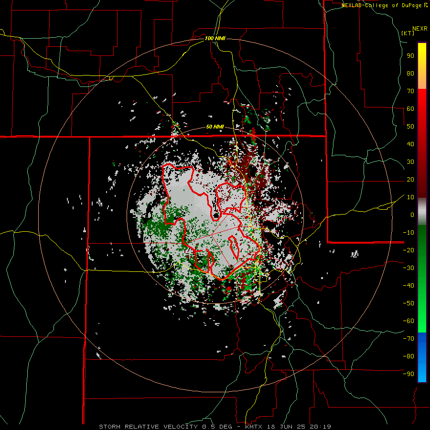Viewport: 430px width, 430px height.
Task: Click the NEXR label above the color scale
Action: (x=420, y=29)
